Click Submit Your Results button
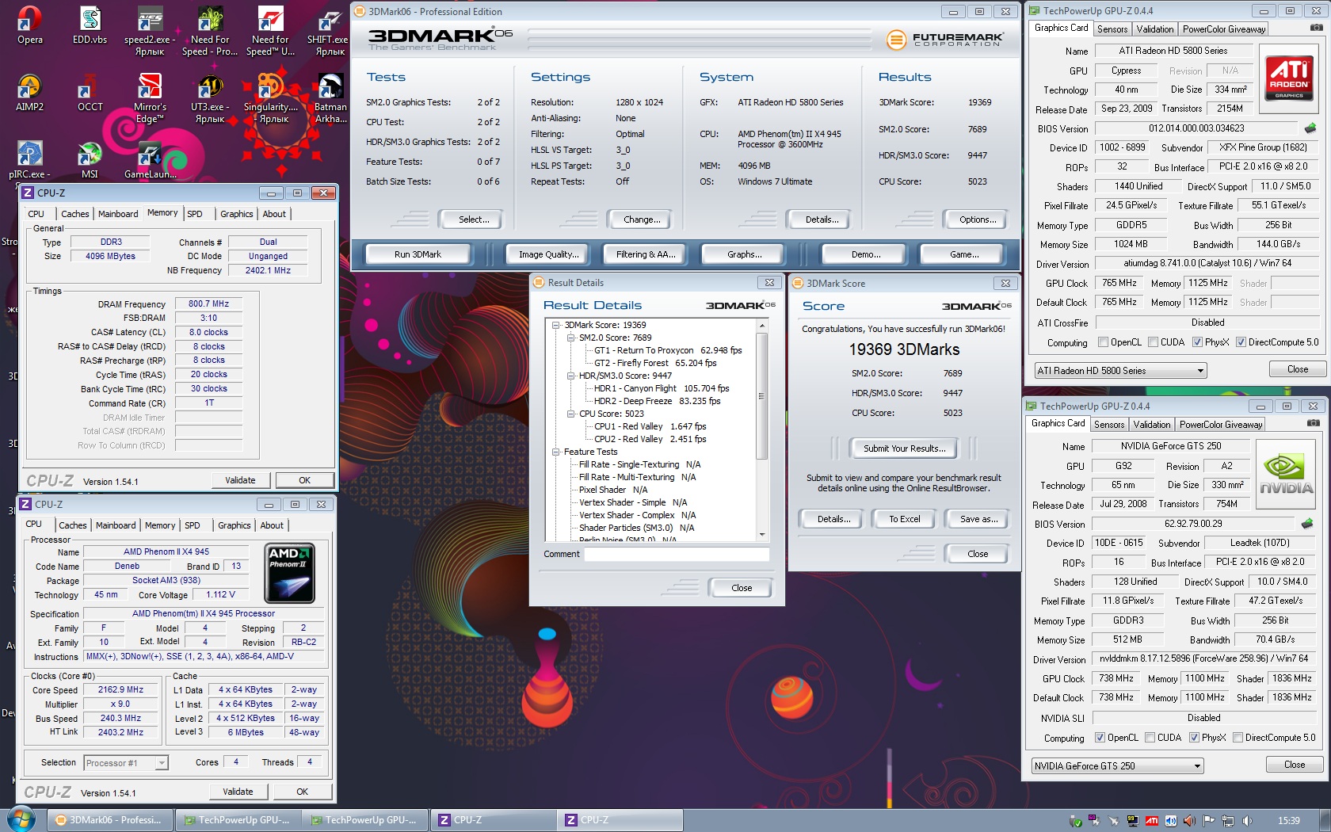 click(x=904, y=448)
